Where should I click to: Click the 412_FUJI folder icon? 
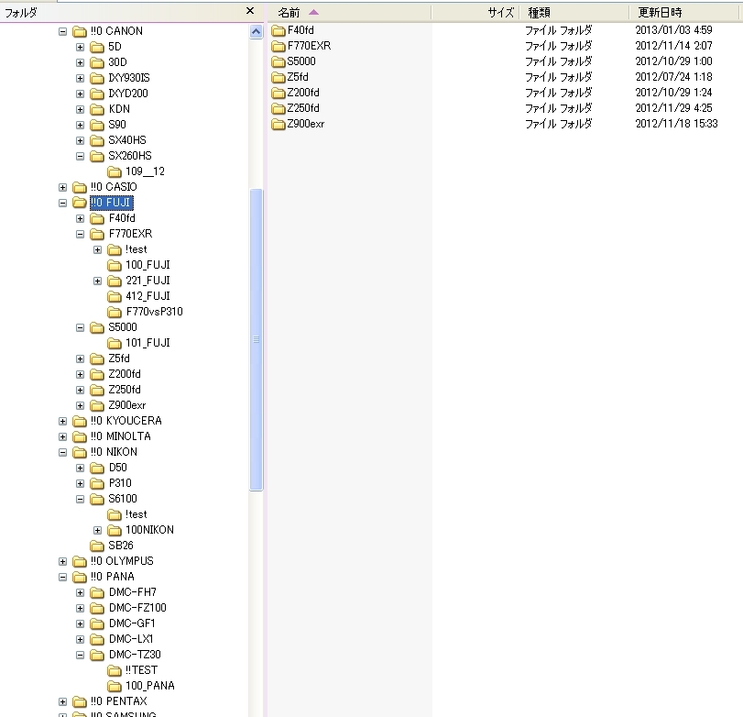point(115,297)
